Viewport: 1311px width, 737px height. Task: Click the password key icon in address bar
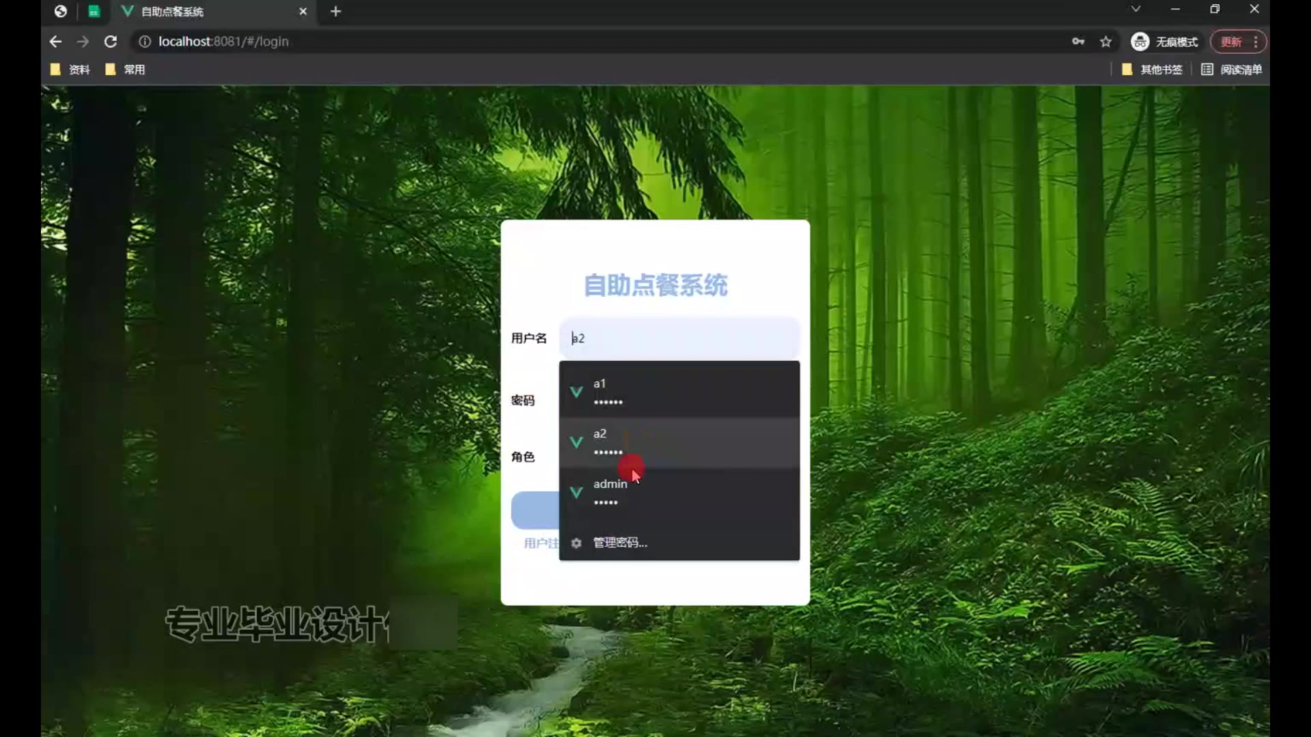click(1078, 42)
